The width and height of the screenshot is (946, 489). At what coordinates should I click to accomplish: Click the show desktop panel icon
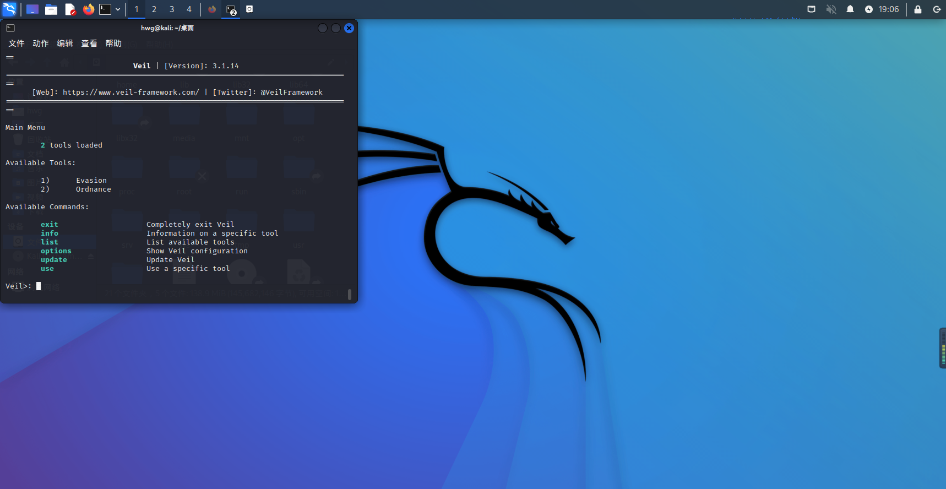coord(32,9)
